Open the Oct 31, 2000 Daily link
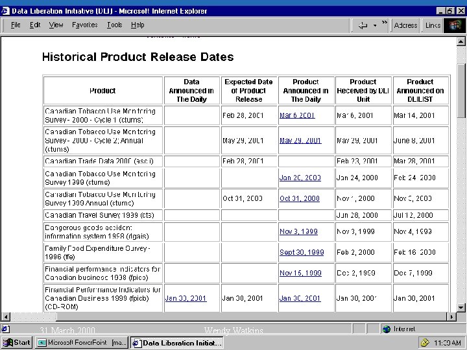467x350 pixels. [x=299, y=198]
